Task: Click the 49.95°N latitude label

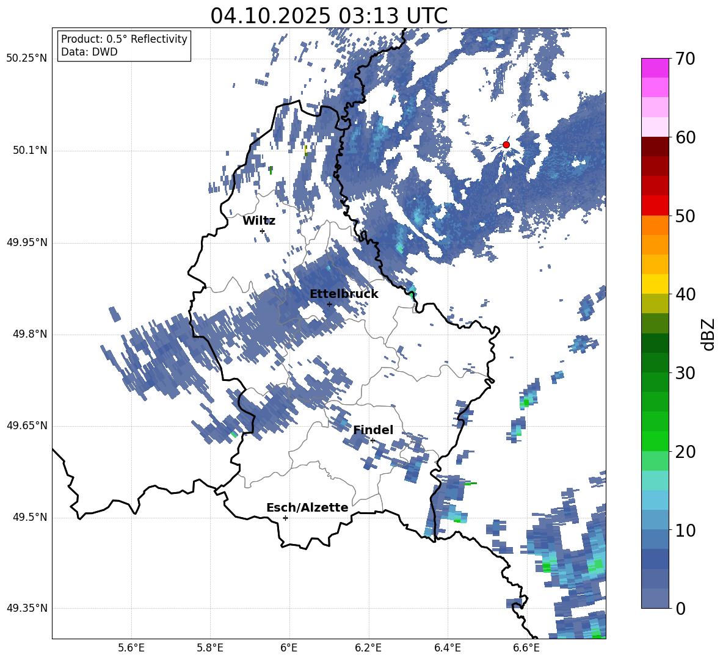Action: [x=27, y=242]
